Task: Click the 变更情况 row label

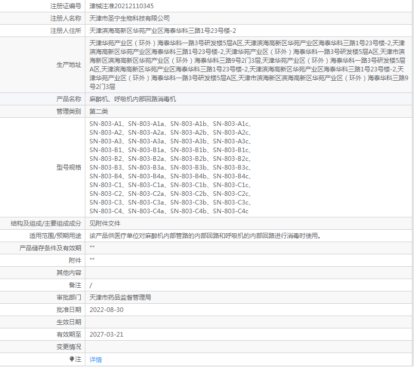Action: (68, 347)
